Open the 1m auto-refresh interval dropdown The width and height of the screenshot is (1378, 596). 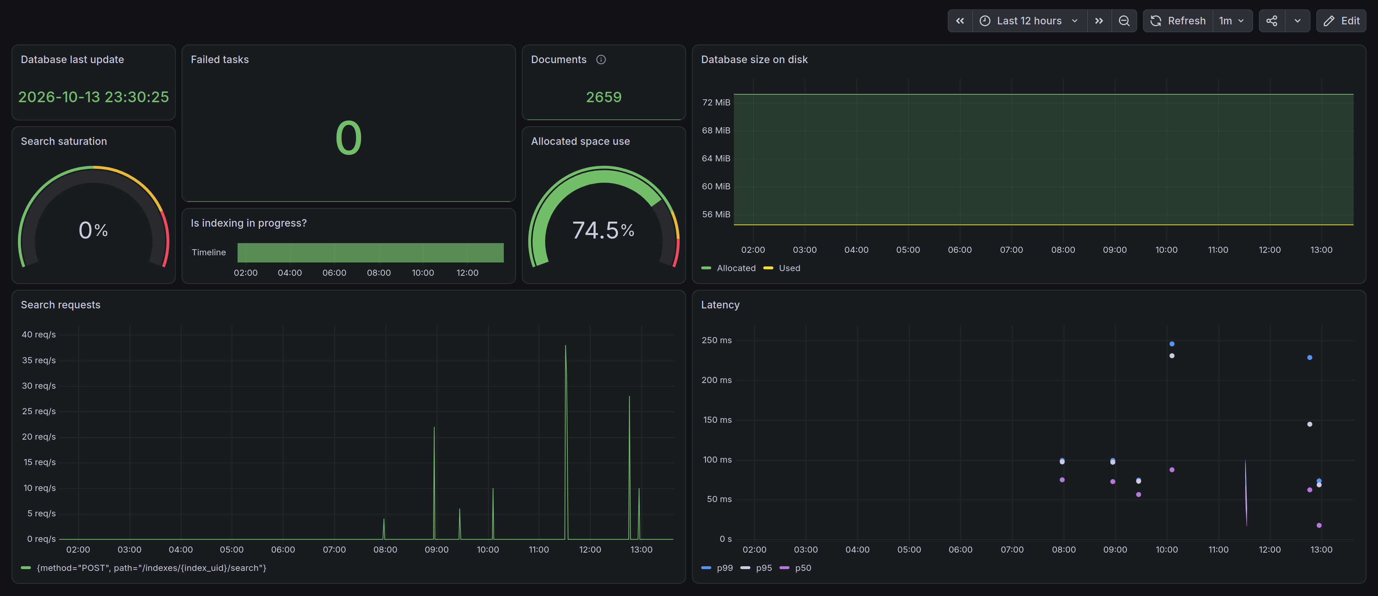click(x=1232, y=21)
